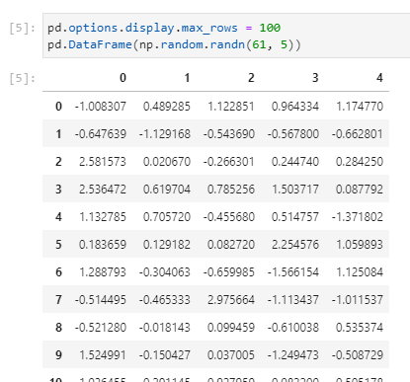Screen dimensions: 410x382
Task: Click the row index 2 label
Action: (x=58, y=162)
